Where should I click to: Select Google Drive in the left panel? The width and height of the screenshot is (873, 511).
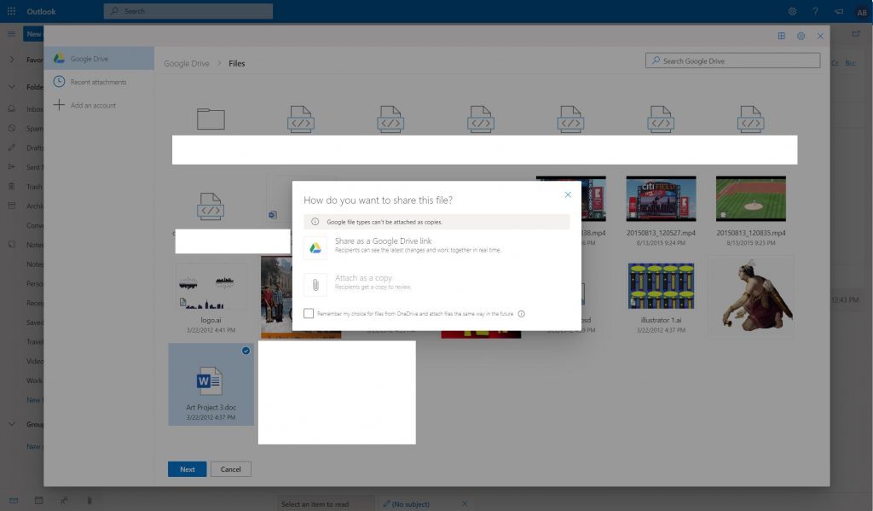pos(89,59)
